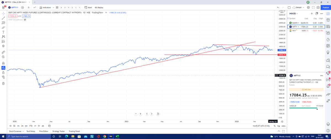Enter fullscreen mode
The height and width of the screenshot is (139, 331).
(x=313, y=7)
